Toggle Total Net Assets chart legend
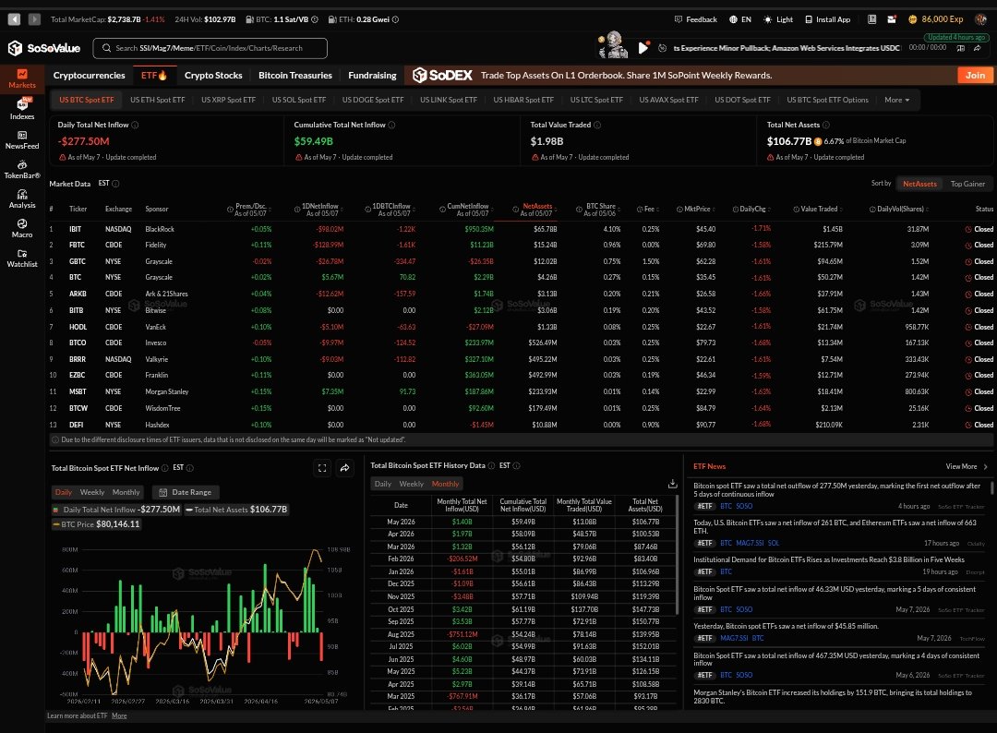This screenshot has width=997, height=733. point(236,510)
